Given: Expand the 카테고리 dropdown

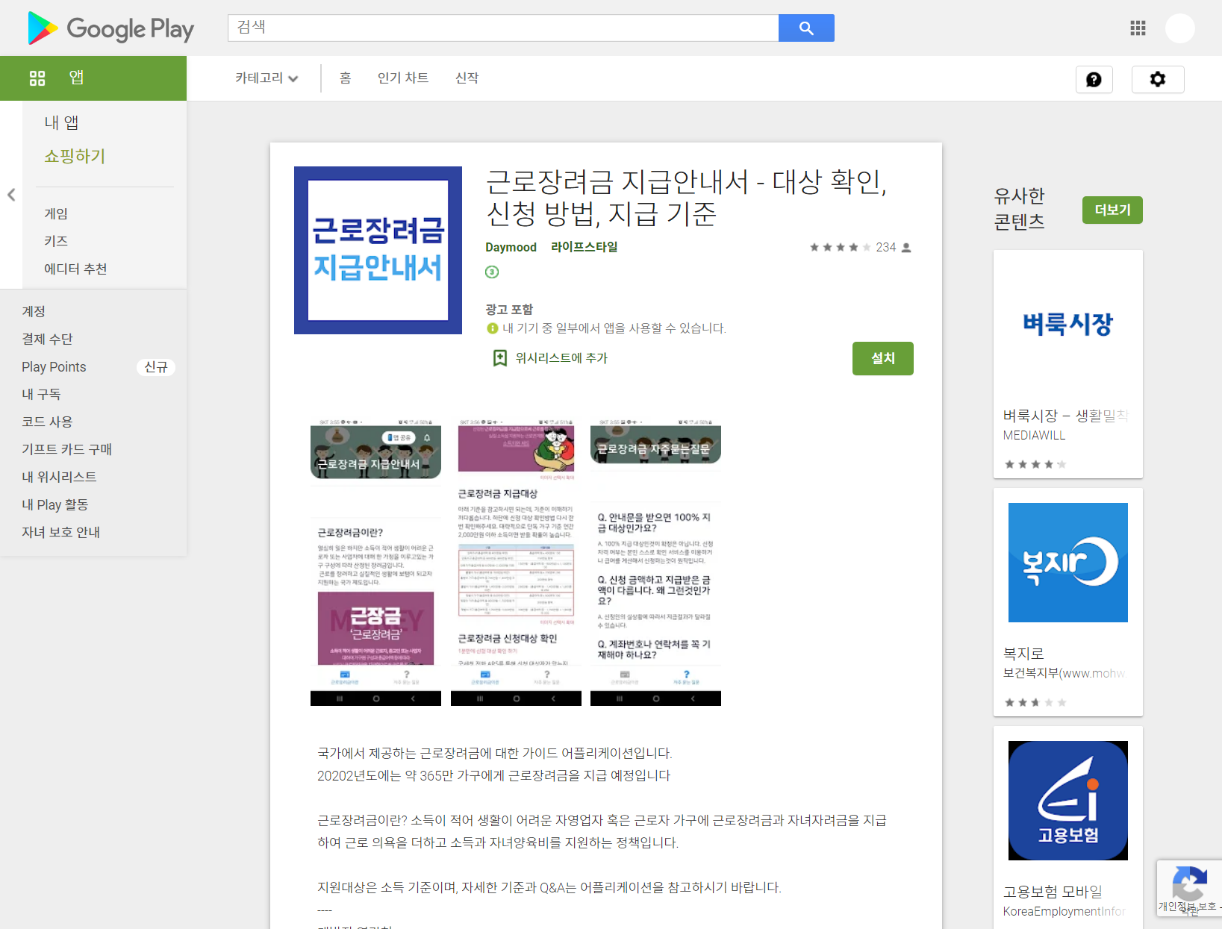Looking at the screenshot, I should (x=266, y=78).
